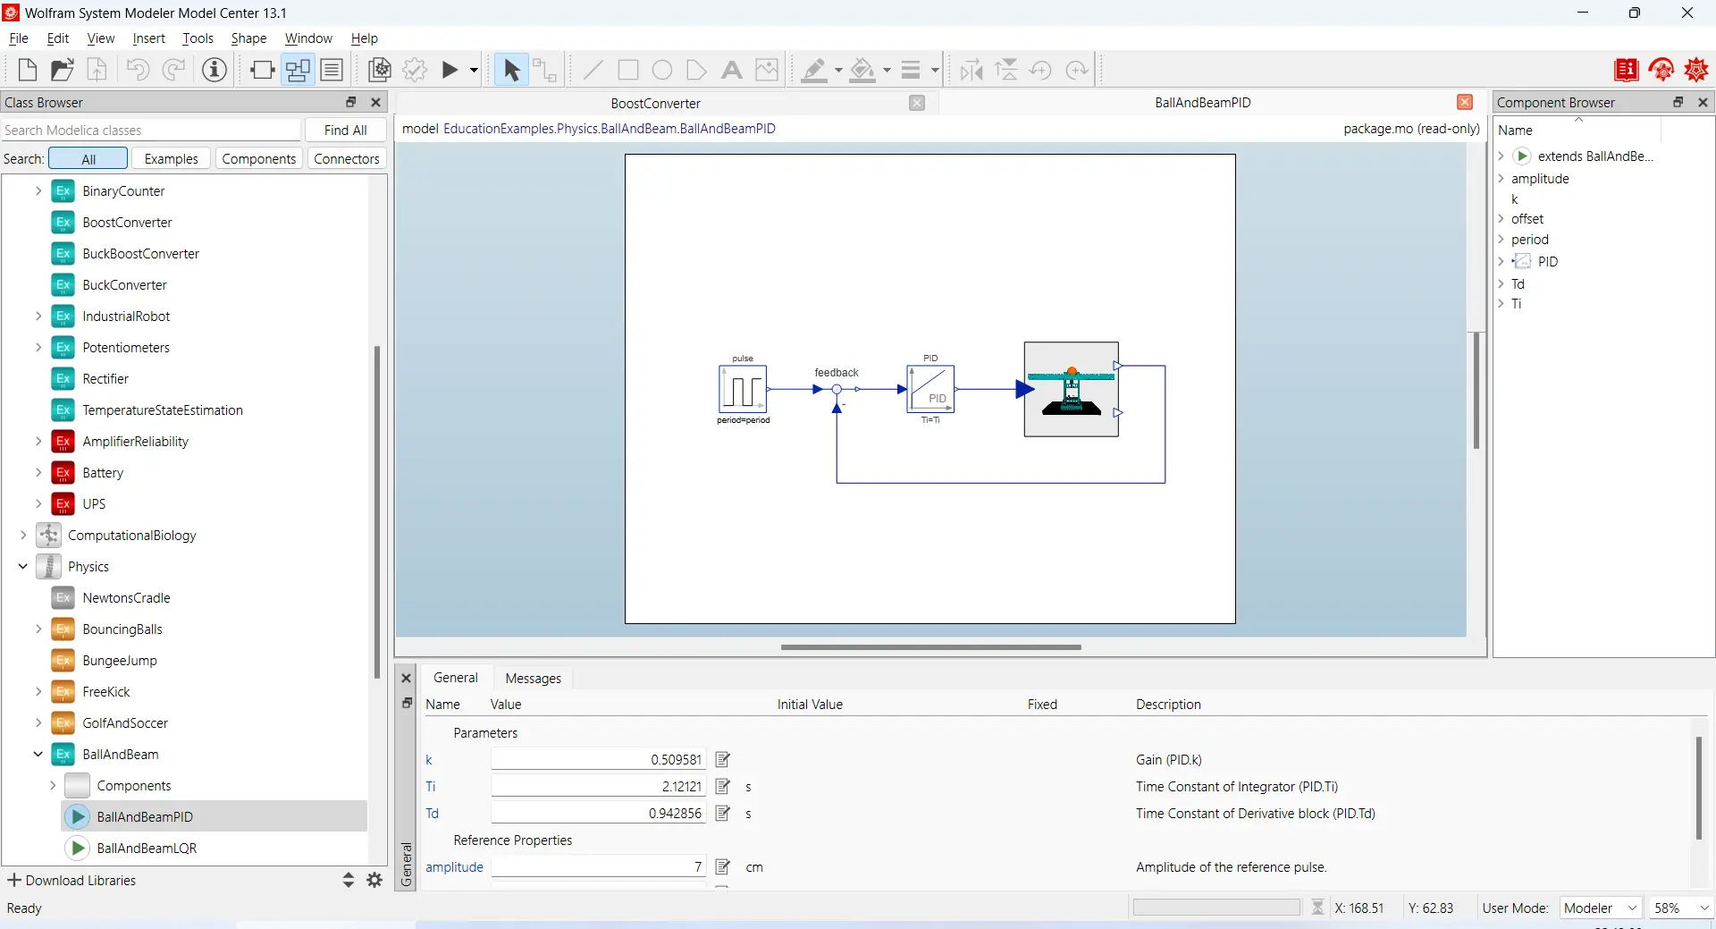
Task: Expand the PID component in Component Browser
Action: (x=1501, y=261)
